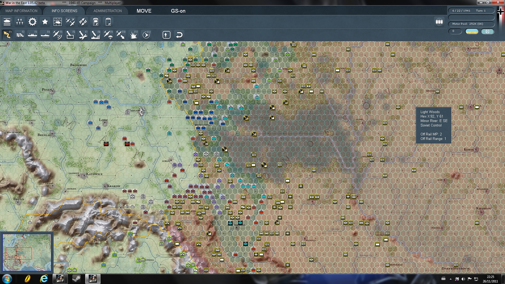Select the F9 air transport mode
505x284 pixels.
108,35
